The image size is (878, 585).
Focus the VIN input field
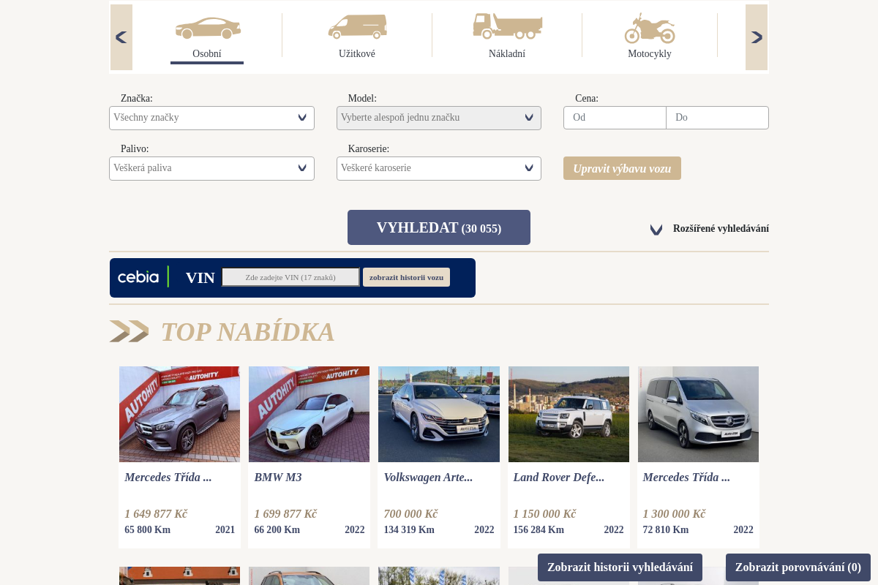point(290,277)
